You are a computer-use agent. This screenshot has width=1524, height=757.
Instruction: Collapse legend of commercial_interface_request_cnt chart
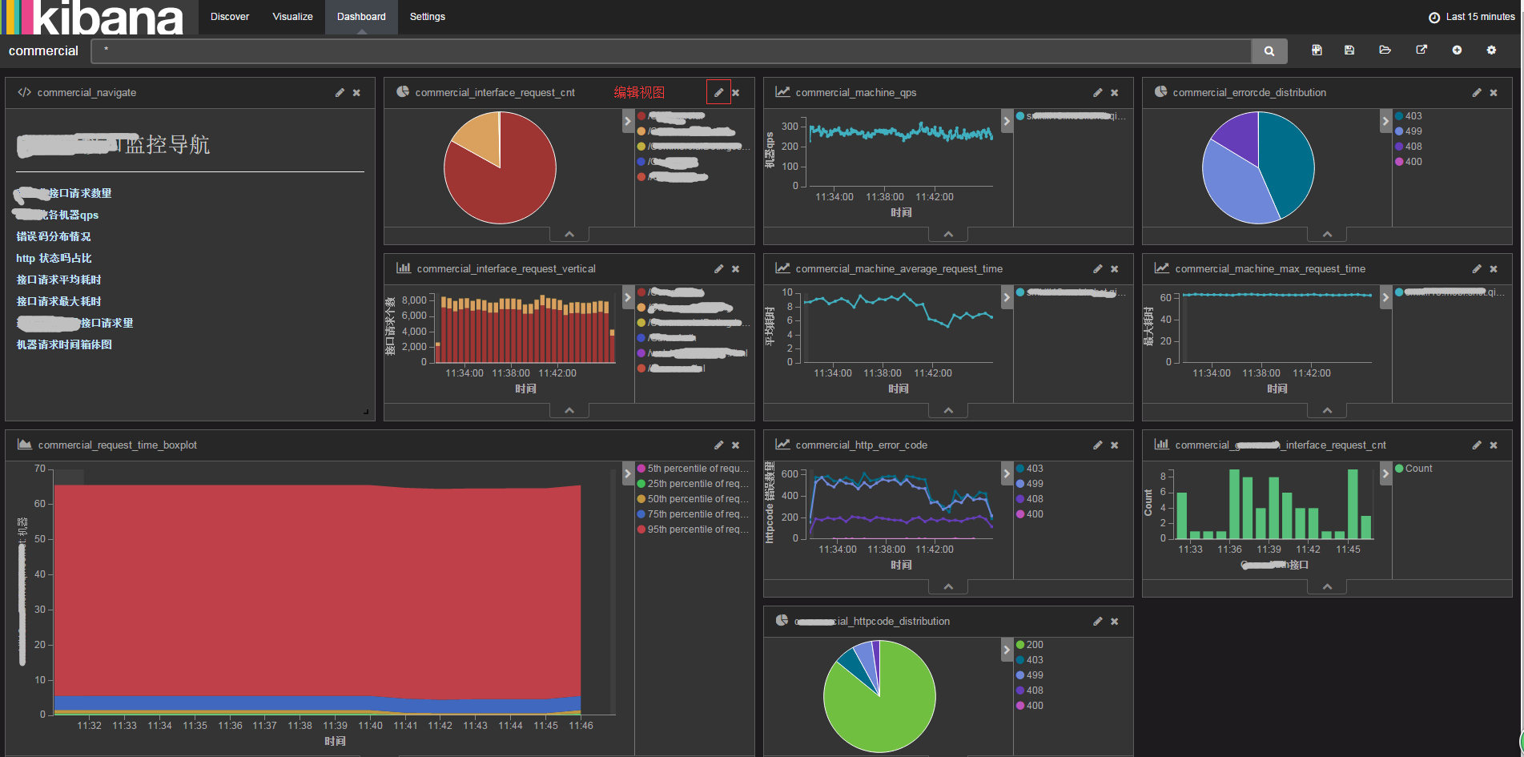point(628,122)
